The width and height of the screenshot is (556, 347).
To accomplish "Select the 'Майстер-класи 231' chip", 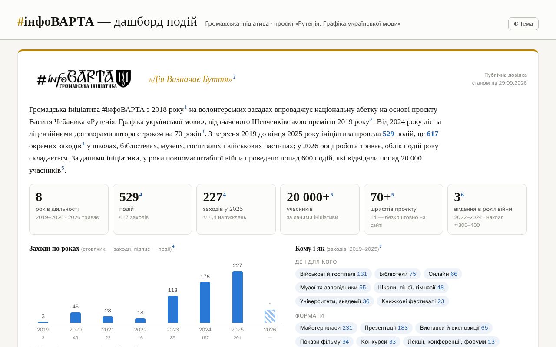I will 326,327.
